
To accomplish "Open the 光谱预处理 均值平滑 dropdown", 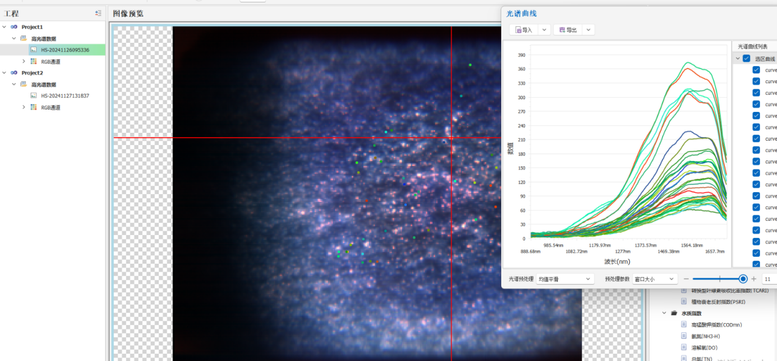I will point(564,279).
